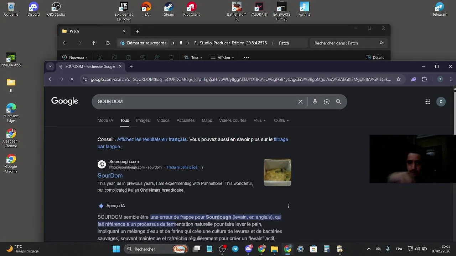Show hidden system tray icons
Image resolution: width=456 pixels, height=256 pixels.
369,249
